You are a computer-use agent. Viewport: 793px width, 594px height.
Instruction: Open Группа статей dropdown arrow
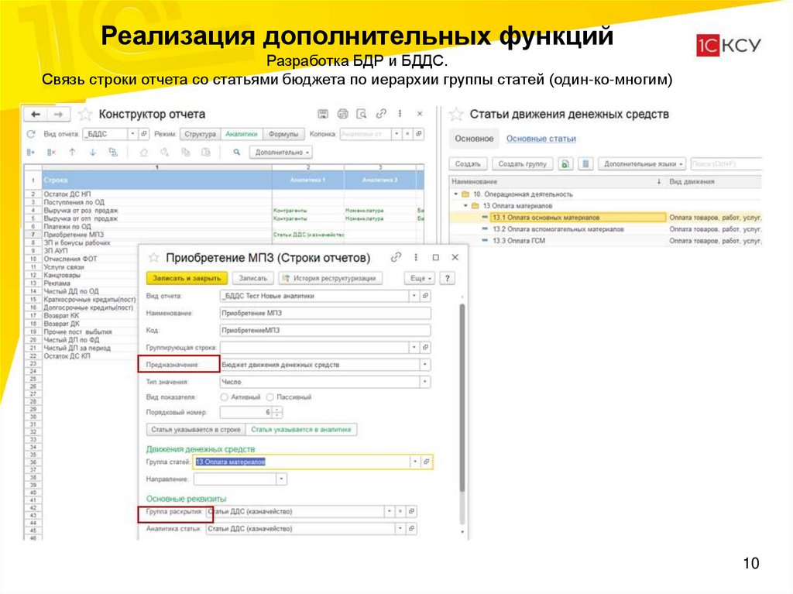point(415,462)
